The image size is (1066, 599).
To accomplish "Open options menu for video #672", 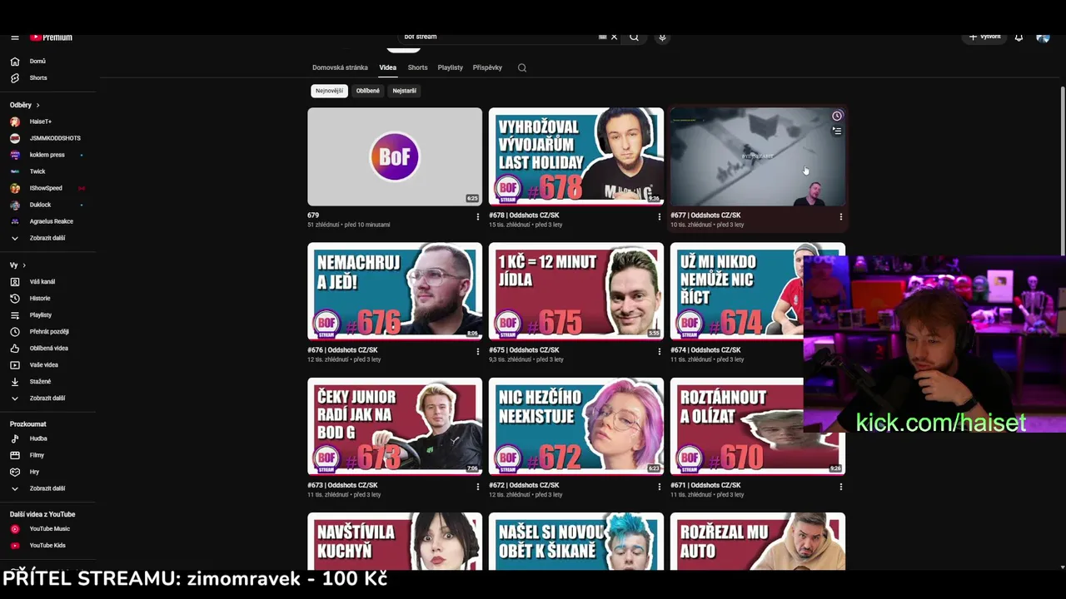I will (x=659, y=487).
